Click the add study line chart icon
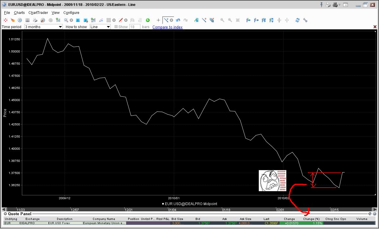Viewport: 379px width, 230px height. [93, 20]
